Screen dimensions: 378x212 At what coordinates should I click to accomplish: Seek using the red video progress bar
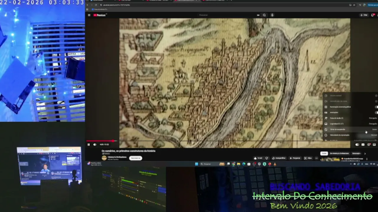[x=100, y=141]
